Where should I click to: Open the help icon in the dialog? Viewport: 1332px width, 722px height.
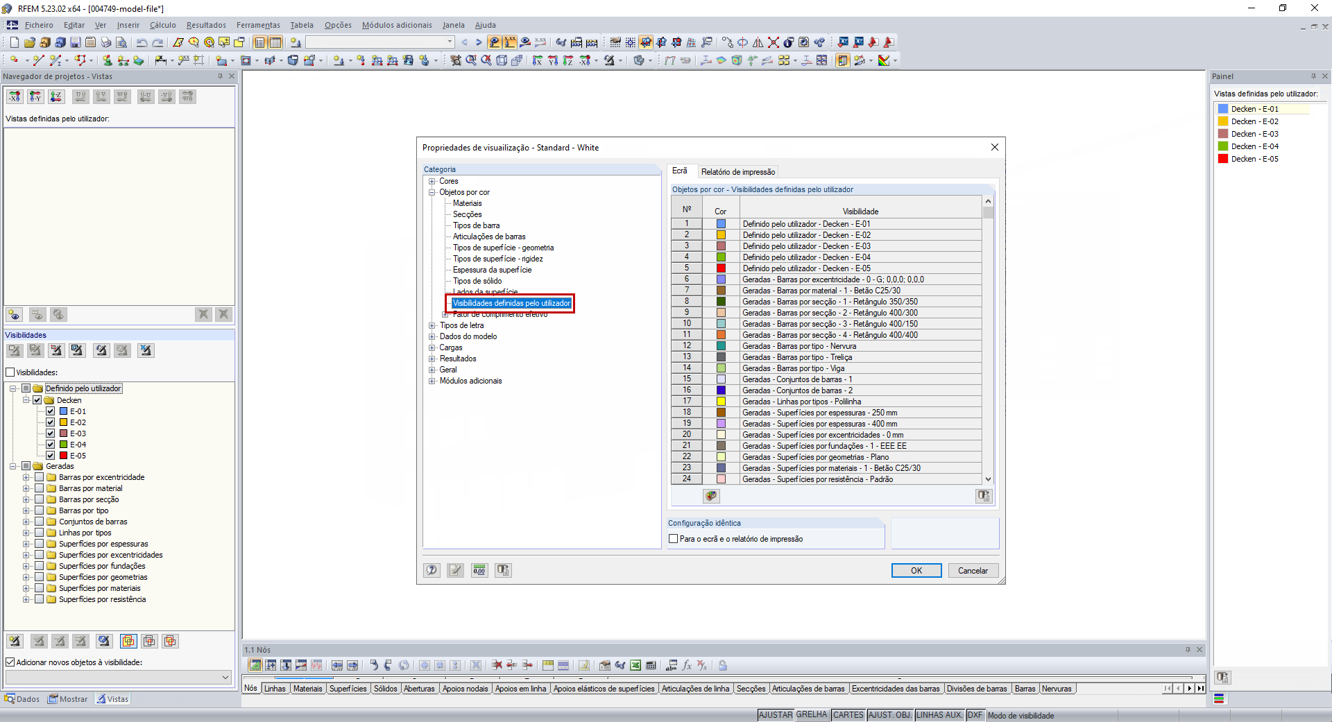pos(432,570)
